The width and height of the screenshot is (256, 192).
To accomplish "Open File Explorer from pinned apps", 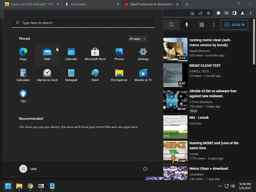I will (119, 75).
